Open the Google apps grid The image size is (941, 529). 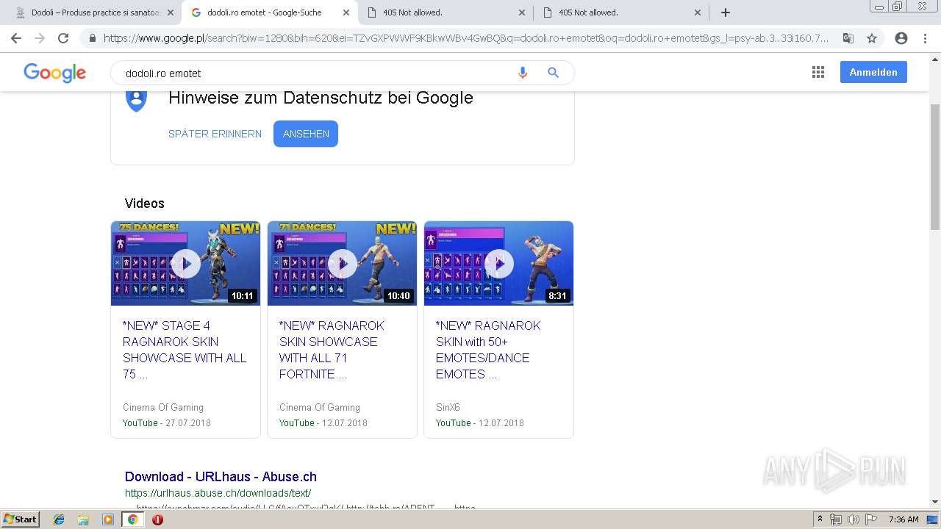[818, 72]
